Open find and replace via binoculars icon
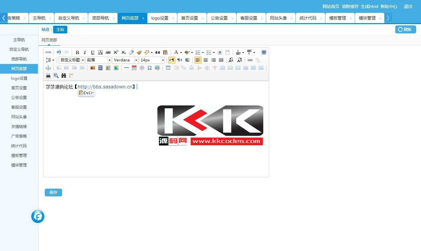The image size is (421, 251). point(64,76)
